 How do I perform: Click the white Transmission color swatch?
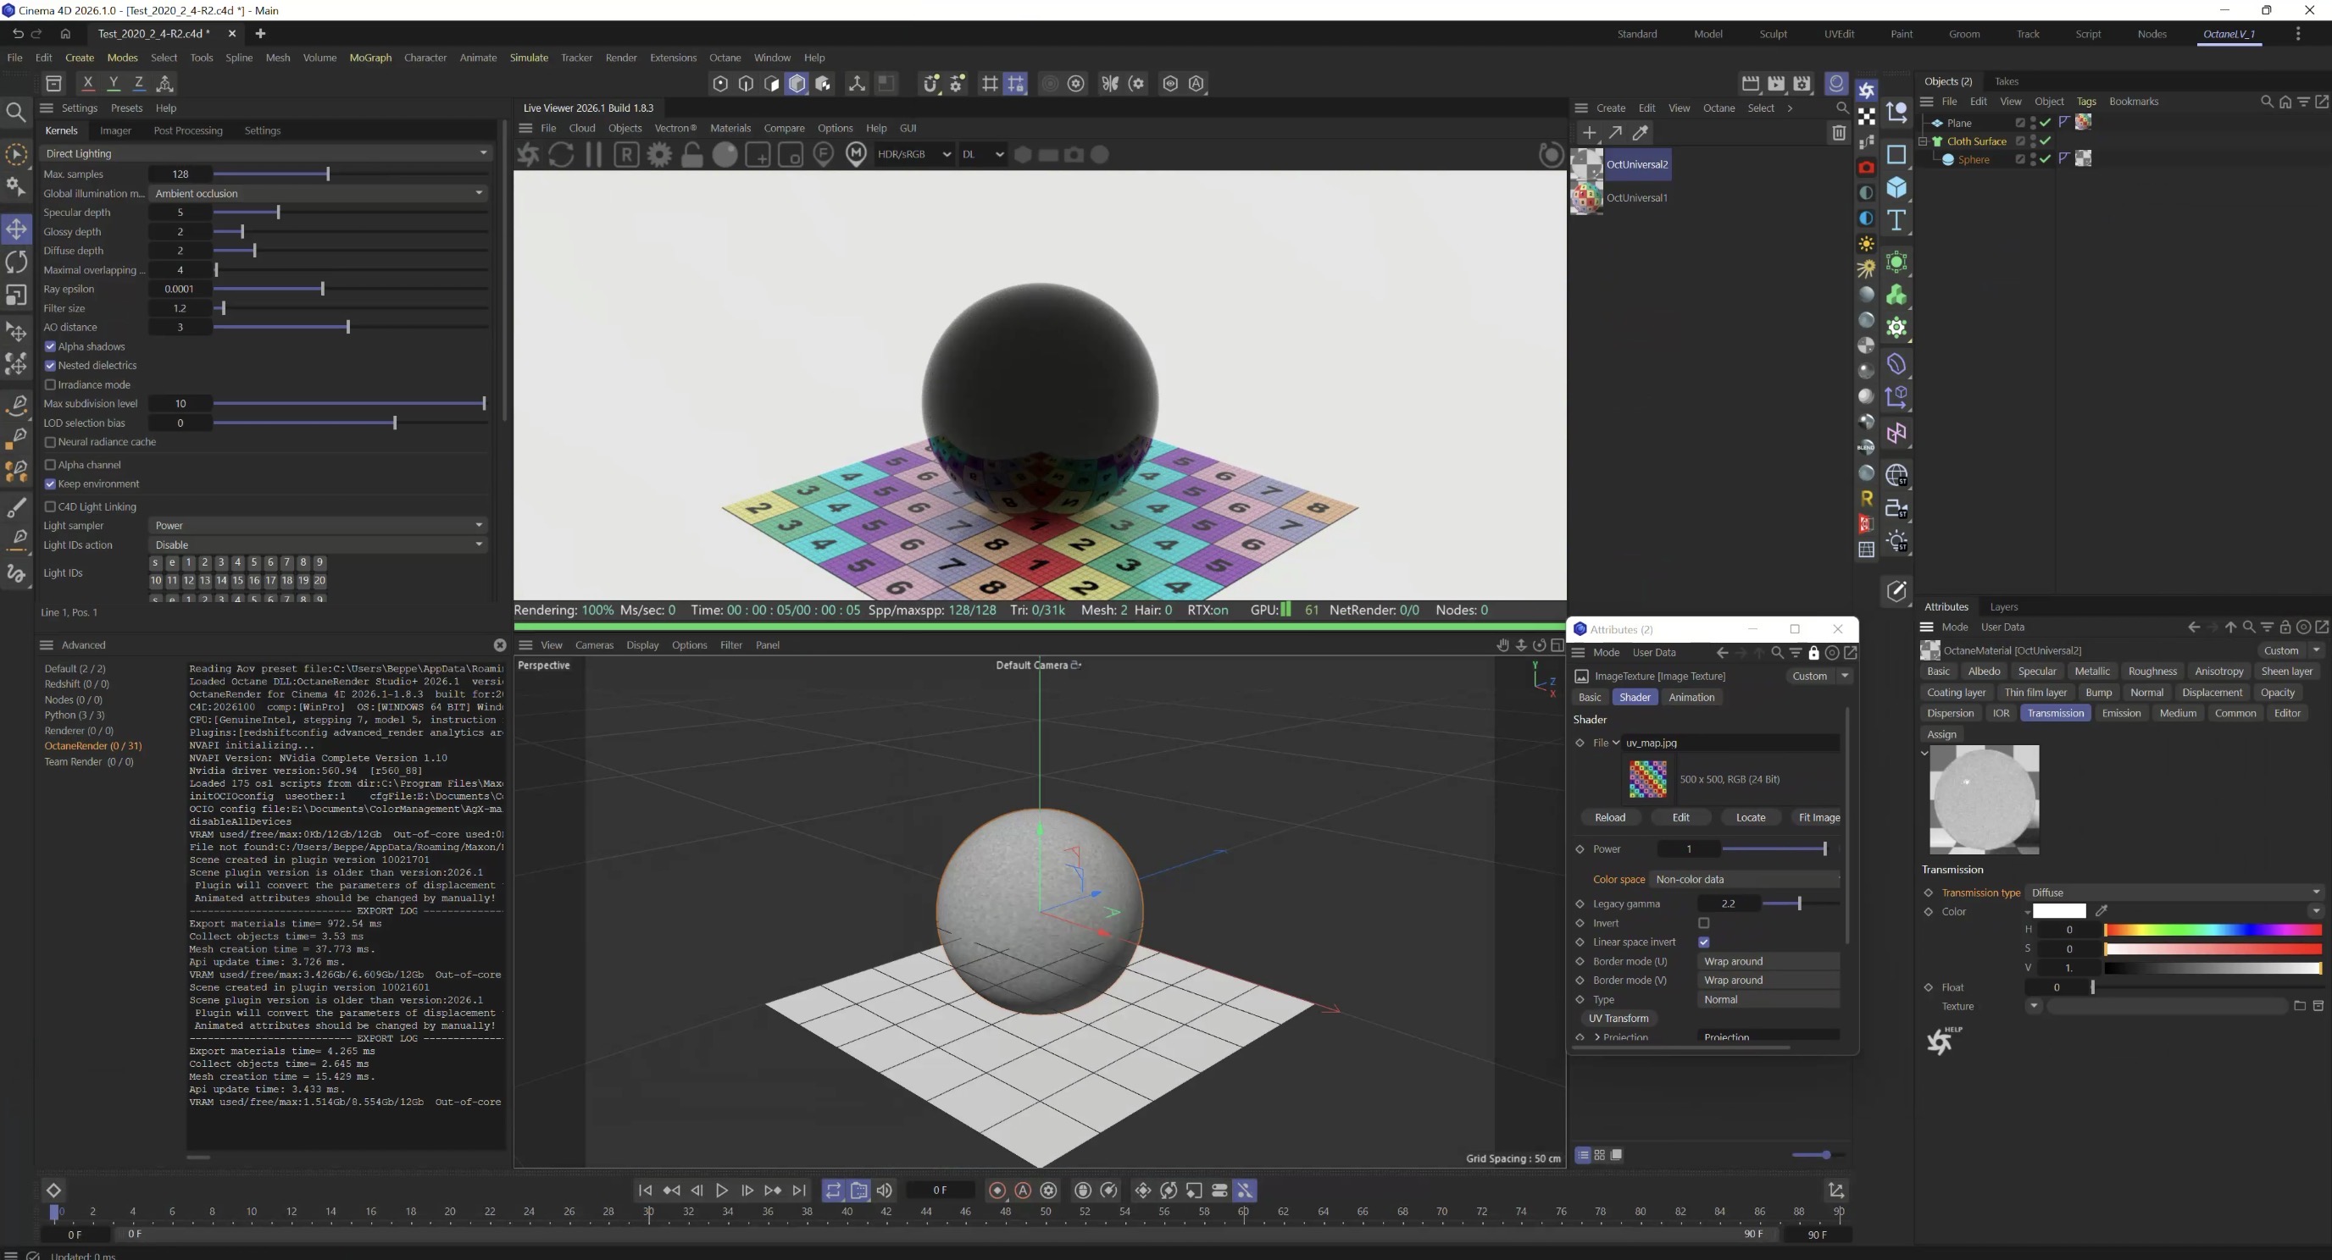pos(2058,911)
